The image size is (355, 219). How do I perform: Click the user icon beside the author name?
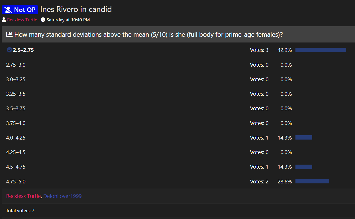coord(4,20)
